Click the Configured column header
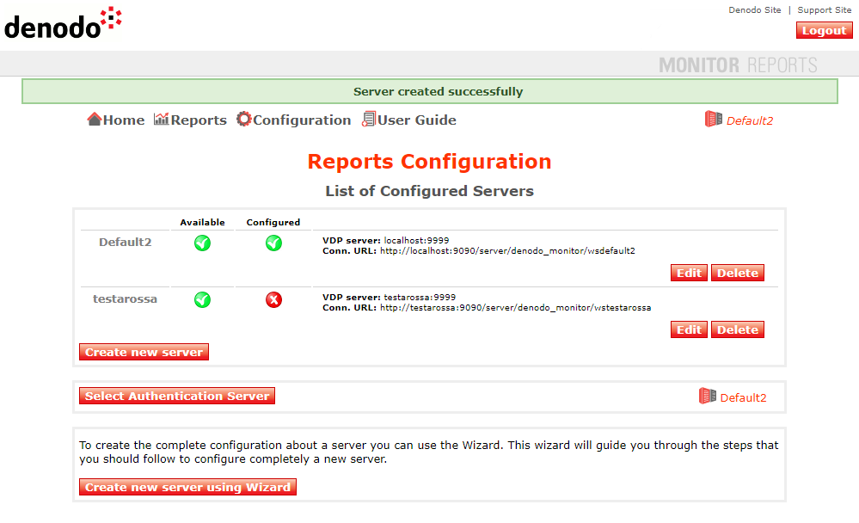The image size is (859, 523). click(273, 222)
